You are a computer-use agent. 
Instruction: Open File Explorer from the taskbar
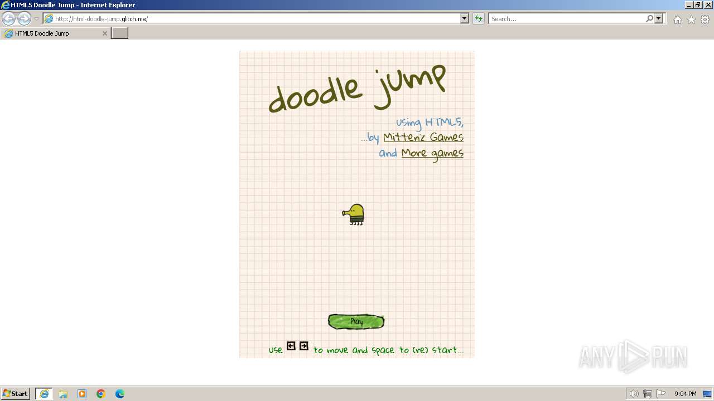(63, 394)
